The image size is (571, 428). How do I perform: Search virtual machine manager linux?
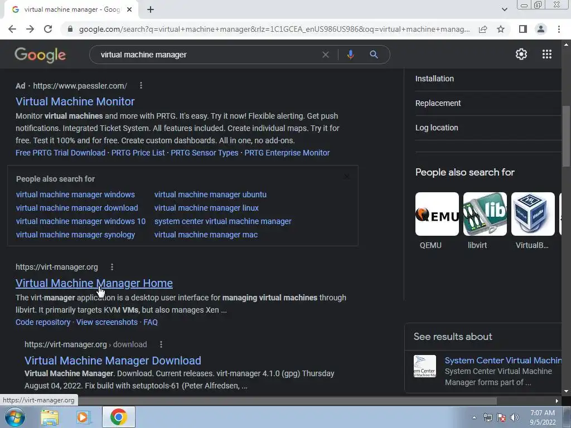[206, 208]
